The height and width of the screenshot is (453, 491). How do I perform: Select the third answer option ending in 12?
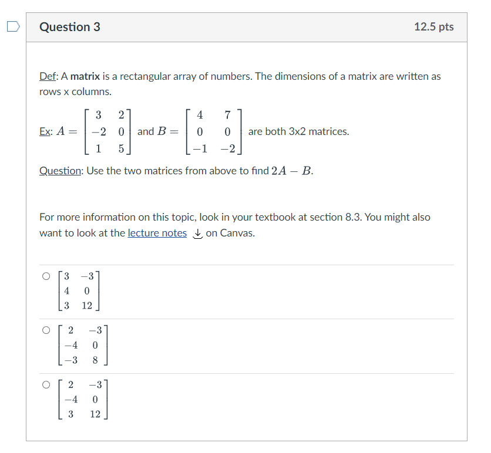(x=46, y=384)
